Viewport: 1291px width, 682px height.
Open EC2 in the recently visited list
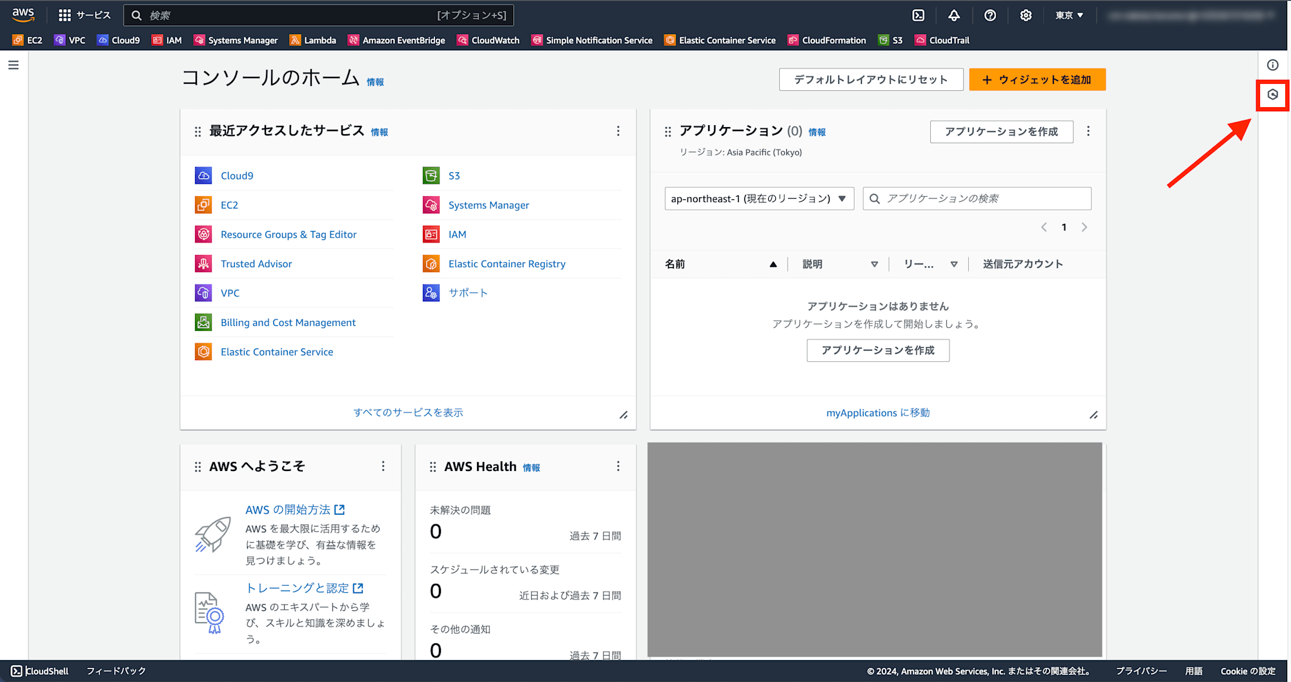pyautogui.click(x=229, y=205)
